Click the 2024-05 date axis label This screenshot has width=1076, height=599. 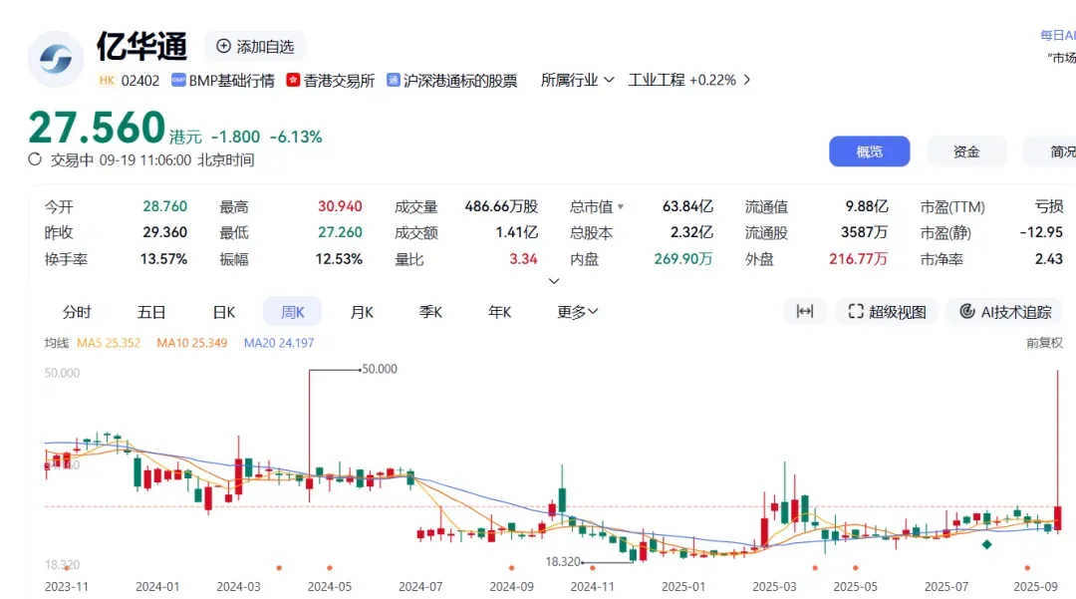click(330, 587)
